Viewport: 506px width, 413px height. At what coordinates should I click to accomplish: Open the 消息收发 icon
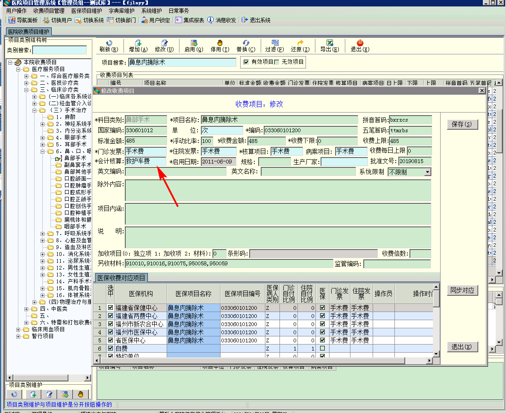(x=210, y=20)
